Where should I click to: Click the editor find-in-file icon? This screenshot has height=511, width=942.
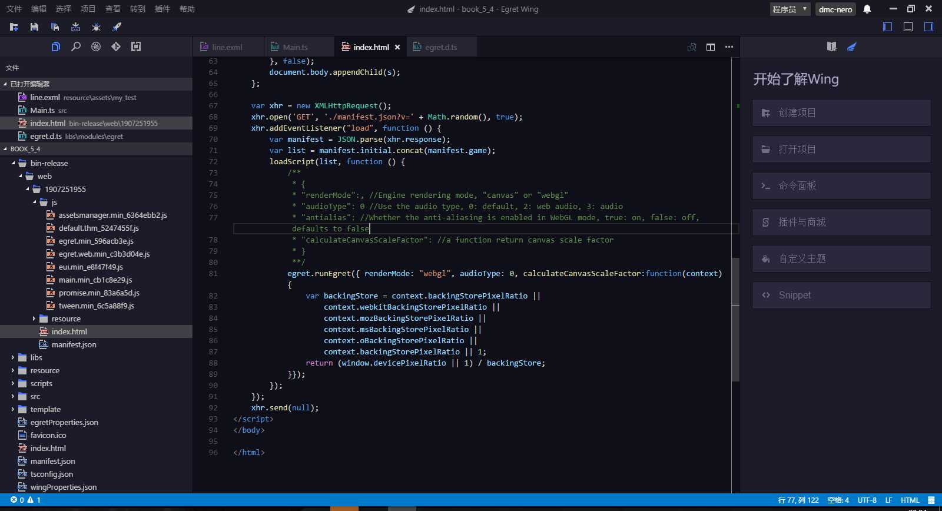[692, 47]
